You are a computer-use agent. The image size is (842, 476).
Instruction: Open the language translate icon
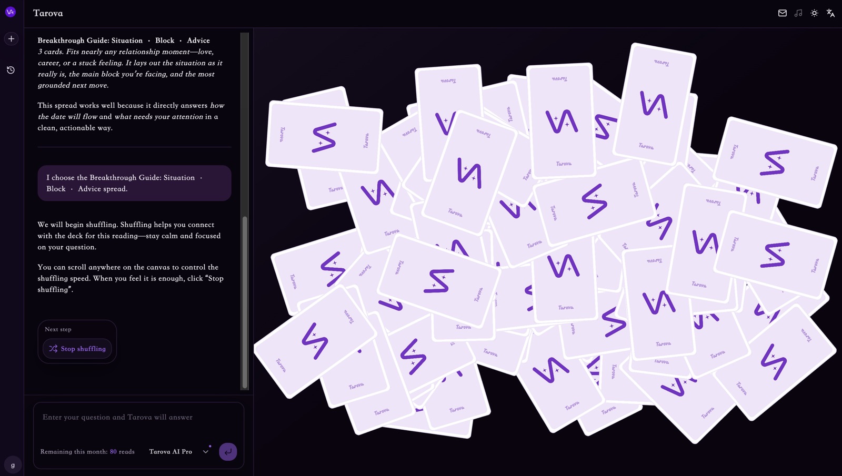point(830,13)
